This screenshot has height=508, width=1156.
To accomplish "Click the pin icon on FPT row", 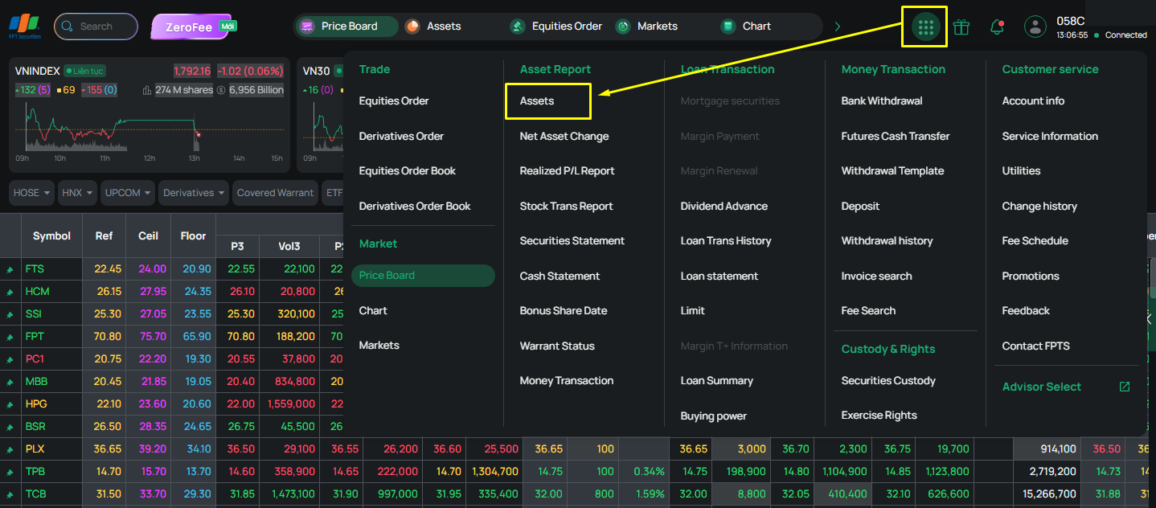I will tap(10, 337).
